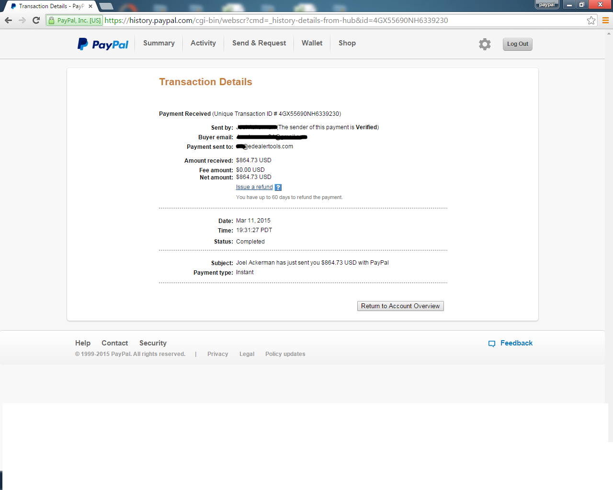Click Return to Account Overview button

[x=400, y=306]
